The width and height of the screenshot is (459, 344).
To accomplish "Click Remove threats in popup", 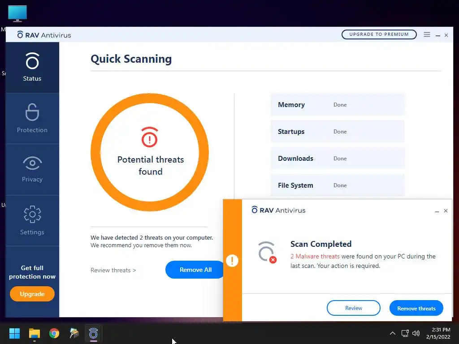I will coord(416,308).
